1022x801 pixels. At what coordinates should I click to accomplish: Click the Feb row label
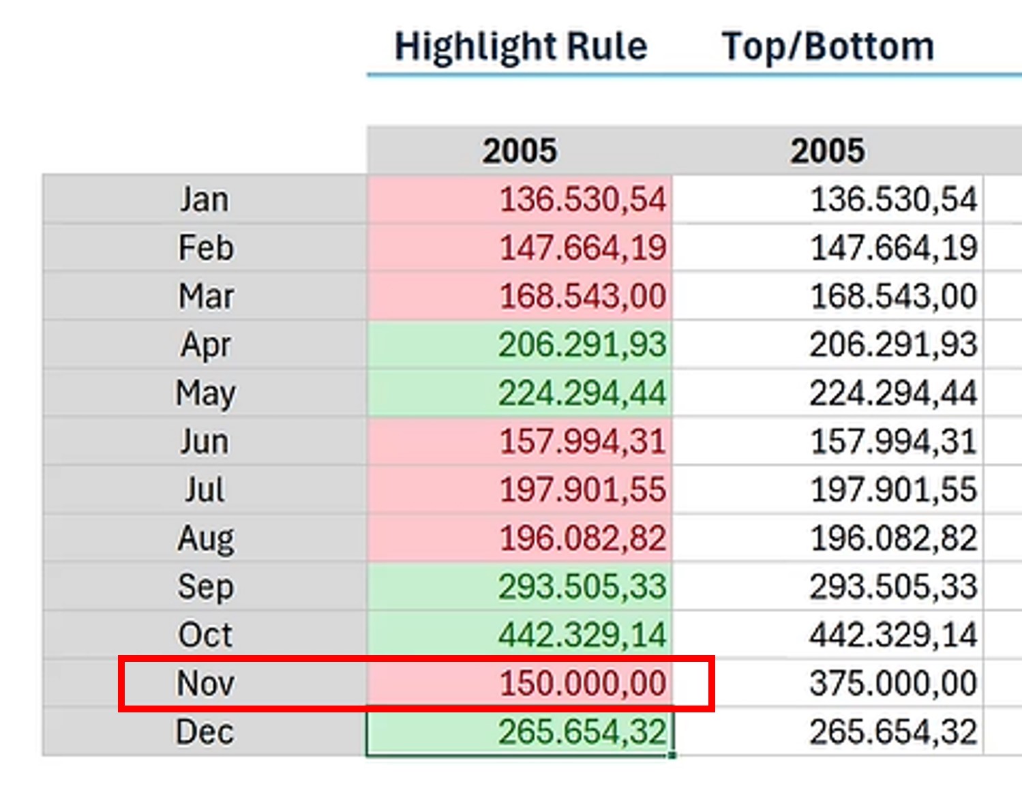(x=205, y=247)
